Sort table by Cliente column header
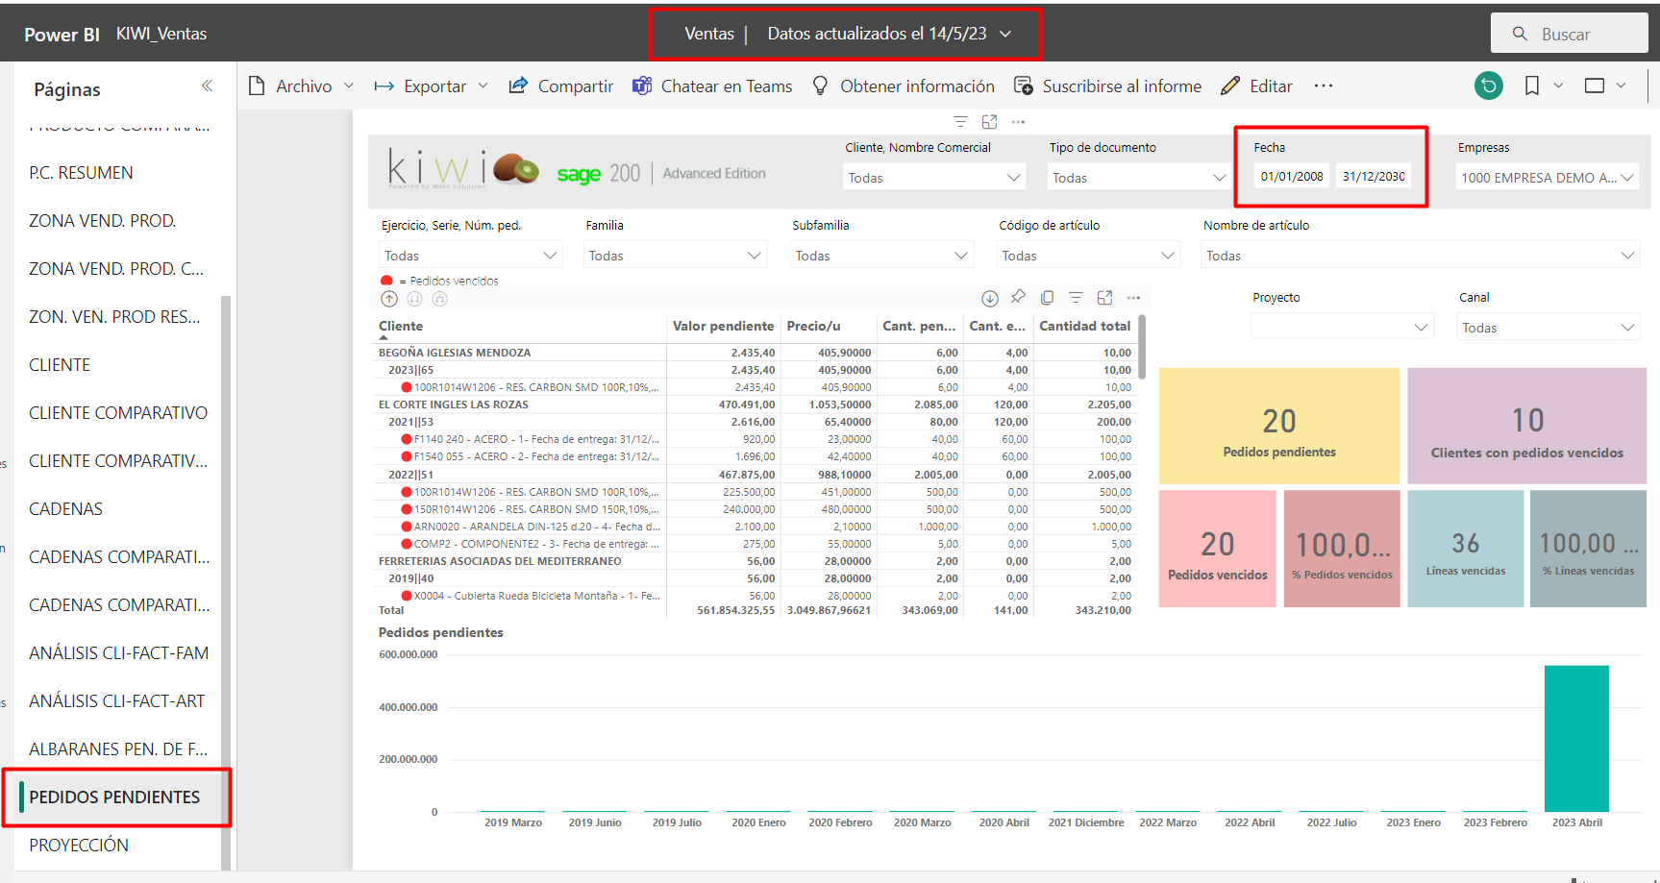This screenshot has width=1660, height=883. point(401,327)
